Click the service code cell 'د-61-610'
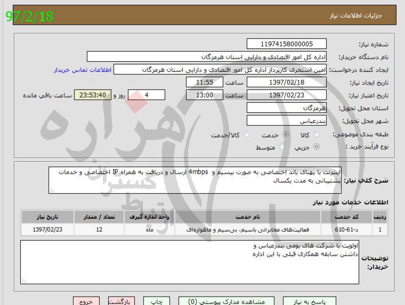Screen dimensions: 405x305 pos(346,229)
